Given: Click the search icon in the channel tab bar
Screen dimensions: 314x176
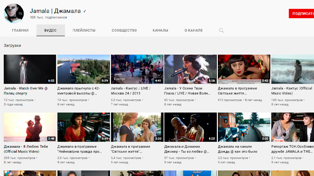Looking at the screenshot, I should point(221,30).
